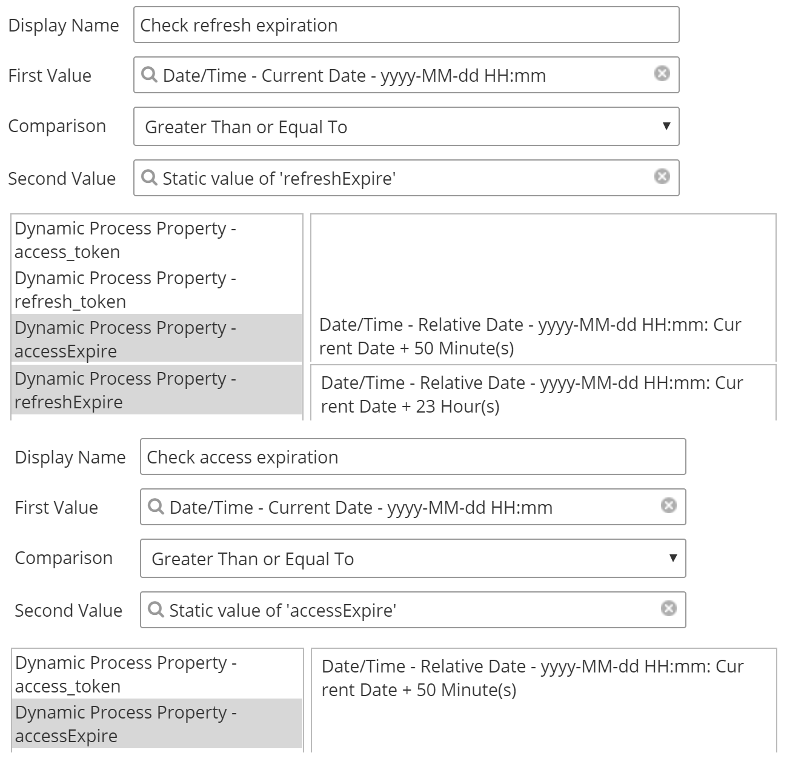Click search icon in refresh First Value field

(149, 75)
